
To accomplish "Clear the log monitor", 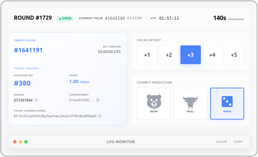I will (221, 142).
